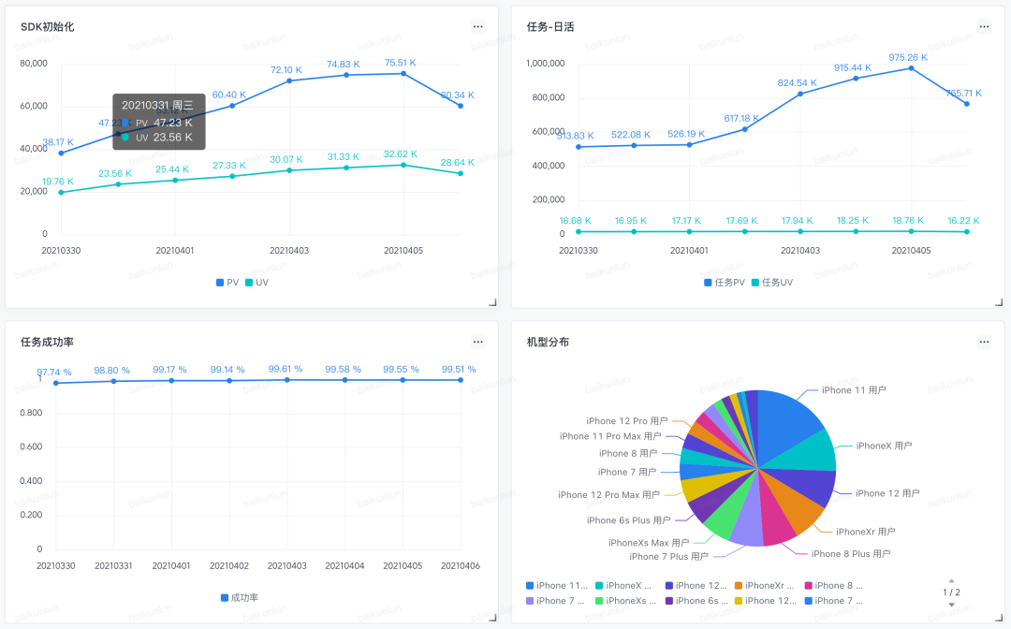This screenshot has width=1011, height=629.
Task: Open the SDK初始化 panel more-options menu
Action: coord(477,26)
